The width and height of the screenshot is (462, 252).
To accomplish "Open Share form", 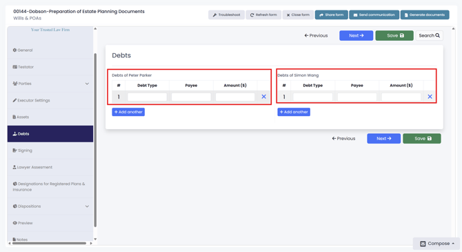I will click(x=331, y=14).
